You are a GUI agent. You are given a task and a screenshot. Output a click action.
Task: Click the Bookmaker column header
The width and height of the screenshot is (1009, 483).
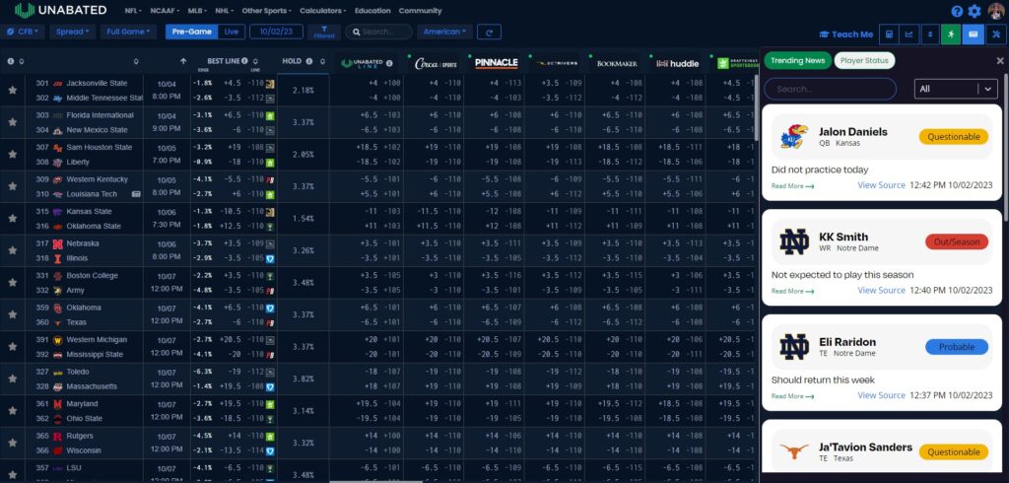(617, 63)
